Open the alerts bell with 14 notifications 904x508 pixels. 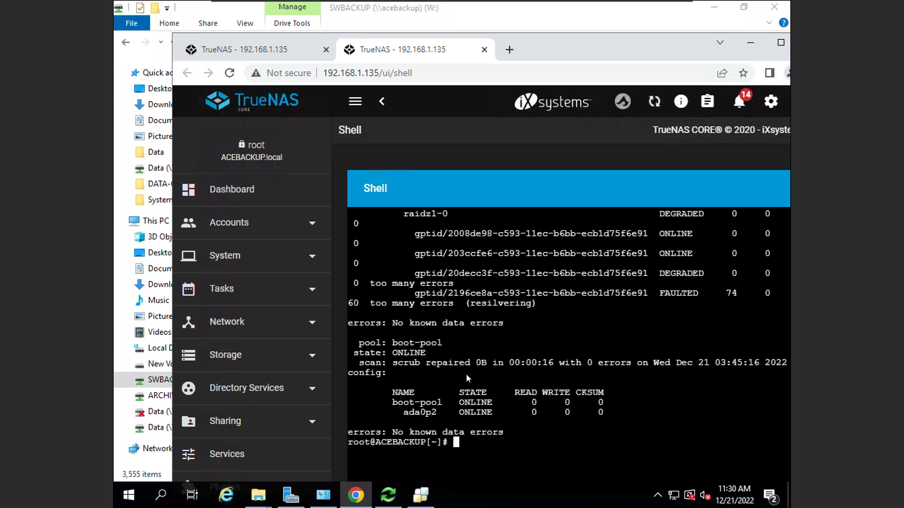click(x=739, y=100)
